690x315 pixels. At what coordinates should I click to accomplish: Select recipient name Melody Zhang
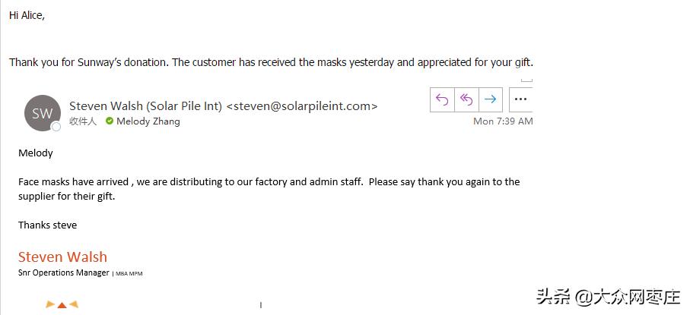point(148,121)
